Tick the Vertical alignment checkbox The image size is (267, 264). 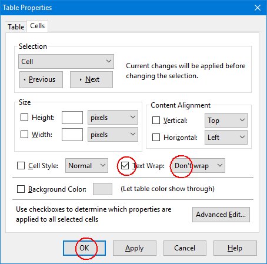156,121
